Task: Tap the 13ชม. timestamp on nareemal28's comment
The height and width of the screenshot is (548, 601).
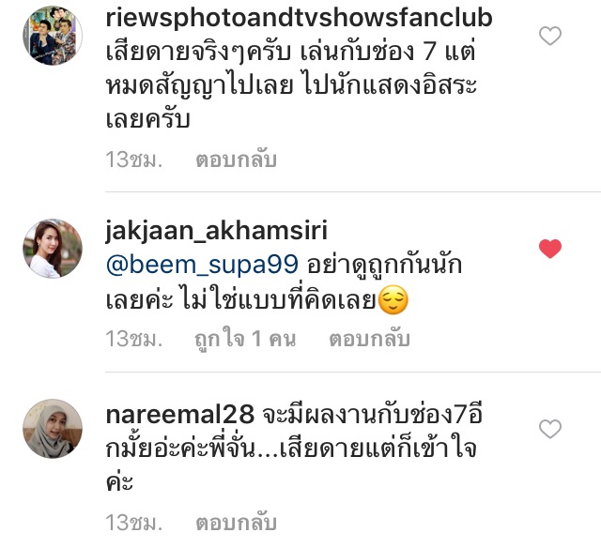Action: click(x=133, y=523)
